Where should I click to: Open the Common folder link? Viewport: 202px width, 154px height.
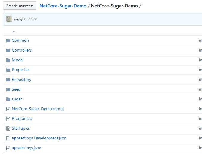[20, 41]
